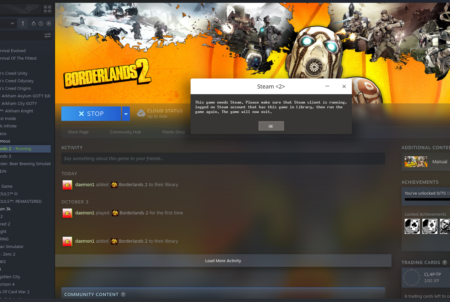Select the 'gotten City' library entry

click(x=25, y=277)
